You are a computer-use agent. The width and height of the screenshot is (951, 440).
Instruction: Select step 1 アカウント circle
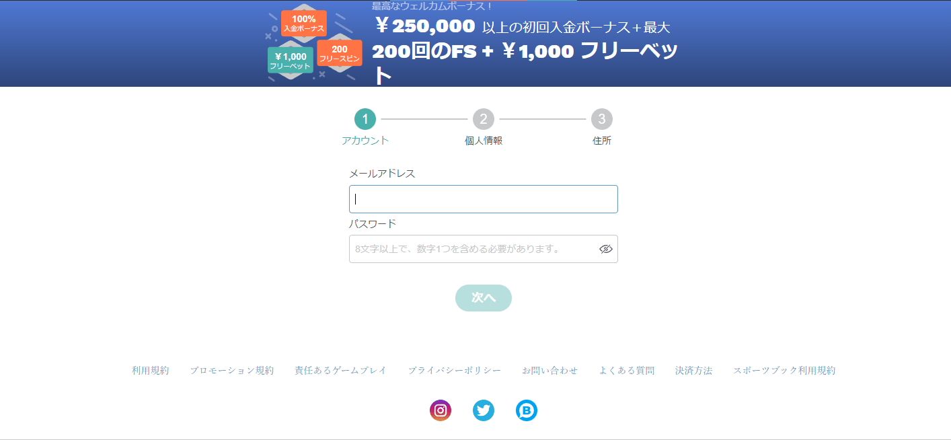click(365, 120)
